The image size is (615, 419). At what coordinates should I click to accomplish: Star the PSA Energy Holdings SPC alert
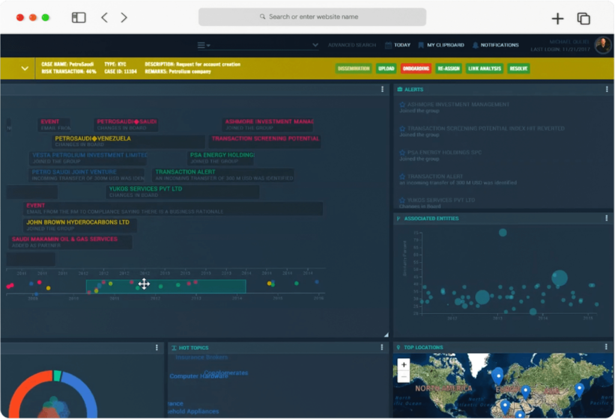click(402, 153)
